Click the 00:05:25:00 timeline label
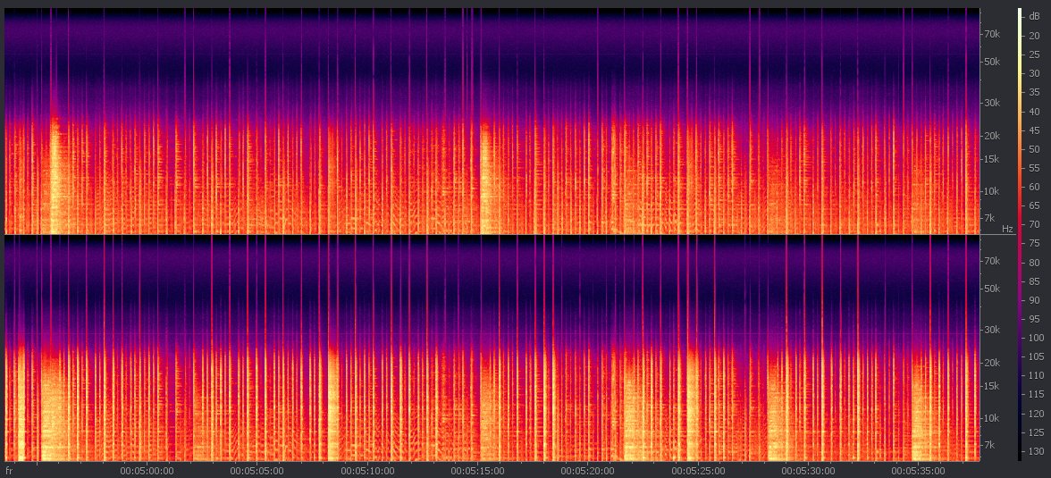Screen dimensions: 1051x478 point(699,471)
